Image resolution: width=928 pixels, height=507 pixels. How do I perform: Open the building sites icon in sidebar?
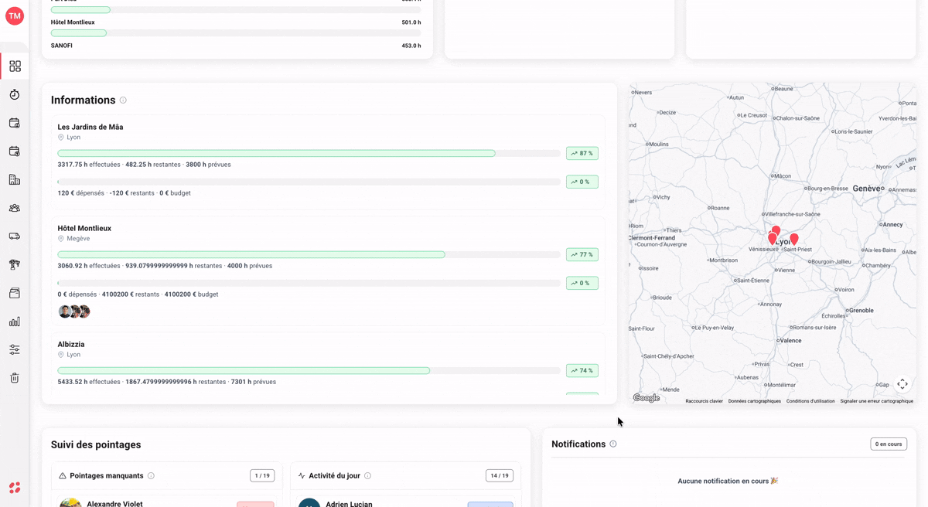tap(15, 179)
